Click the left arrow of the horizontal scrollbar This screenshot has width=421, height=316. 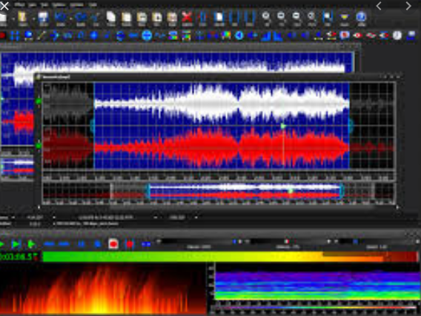coord(39,207)
